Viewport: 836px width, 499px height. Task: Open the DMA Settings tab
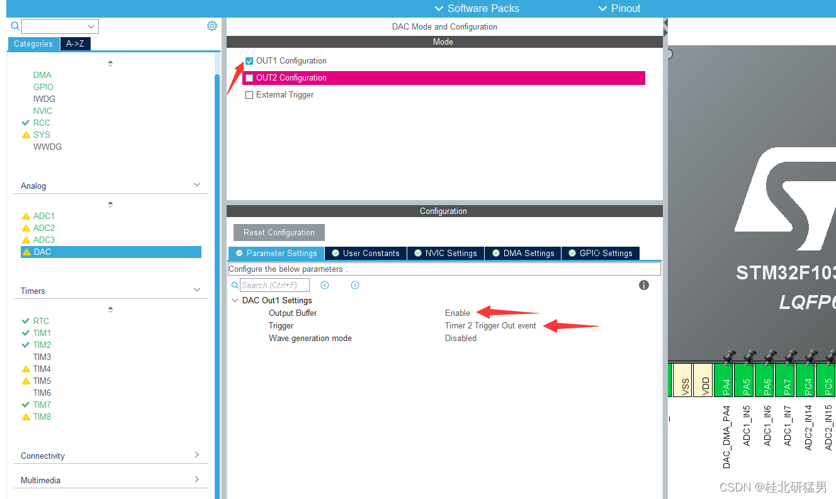522,253
